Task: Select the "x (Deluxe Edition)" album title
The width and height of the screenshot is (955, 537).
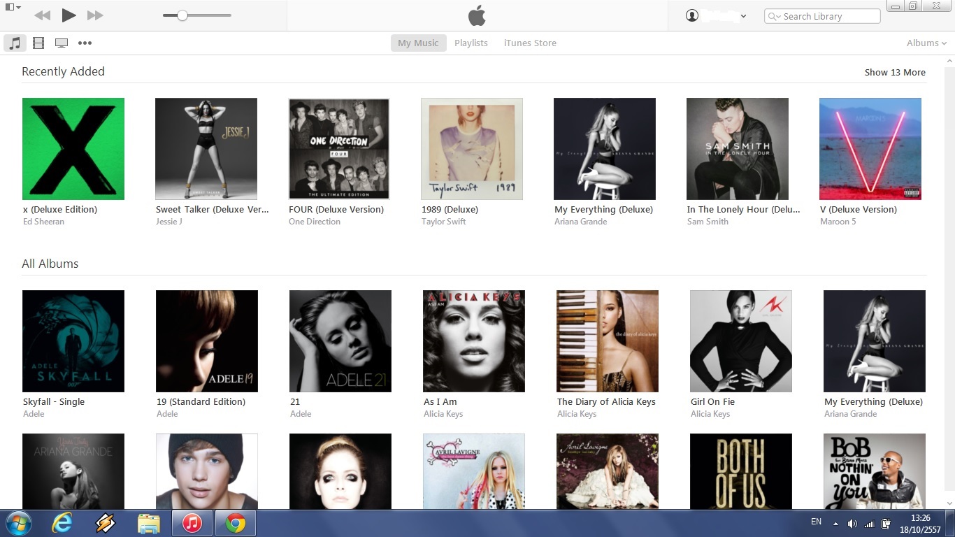Action: click(60, 209)
